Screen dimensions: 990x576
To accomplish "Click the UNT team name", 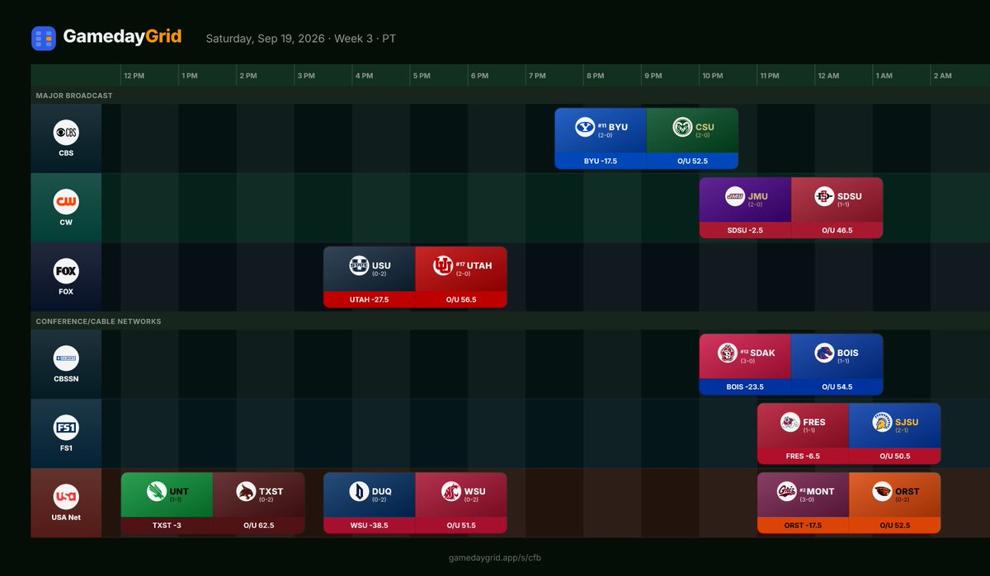I will click(x=179, y=491).
